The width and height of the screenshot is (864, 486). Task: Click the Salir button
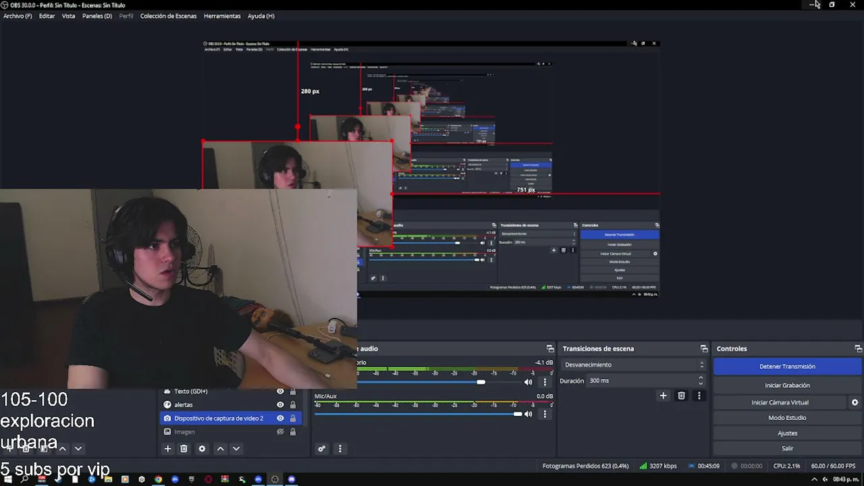[787, 449]
